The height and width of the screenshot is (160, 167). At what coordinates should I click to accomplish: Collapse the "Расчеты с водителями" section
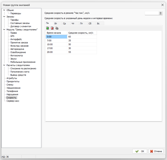coord(4,65)
